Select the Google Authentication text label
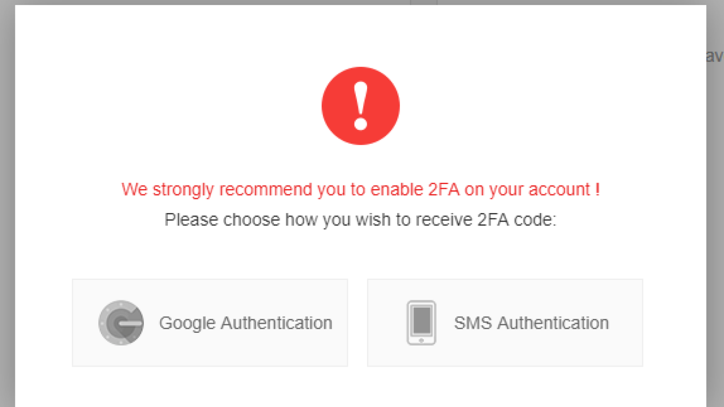 pos(246,323)
